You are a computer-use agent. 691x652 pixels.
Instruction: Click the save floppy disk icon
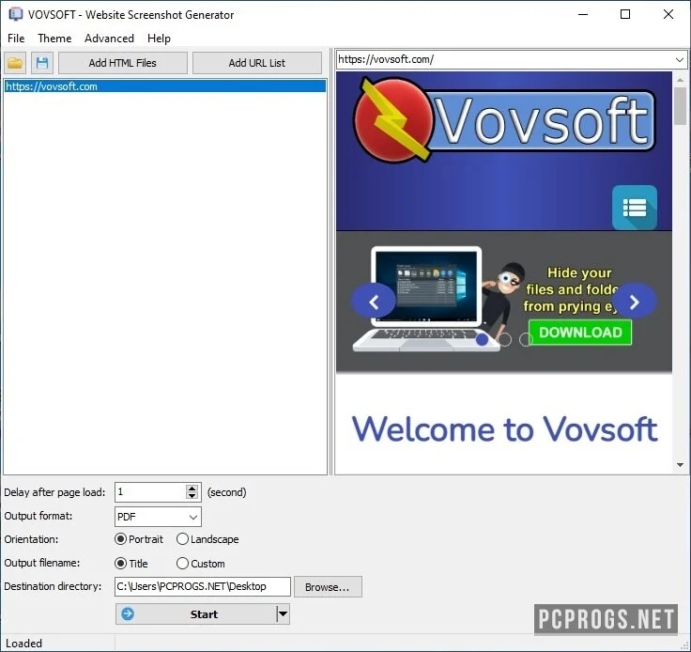(42, 63)
